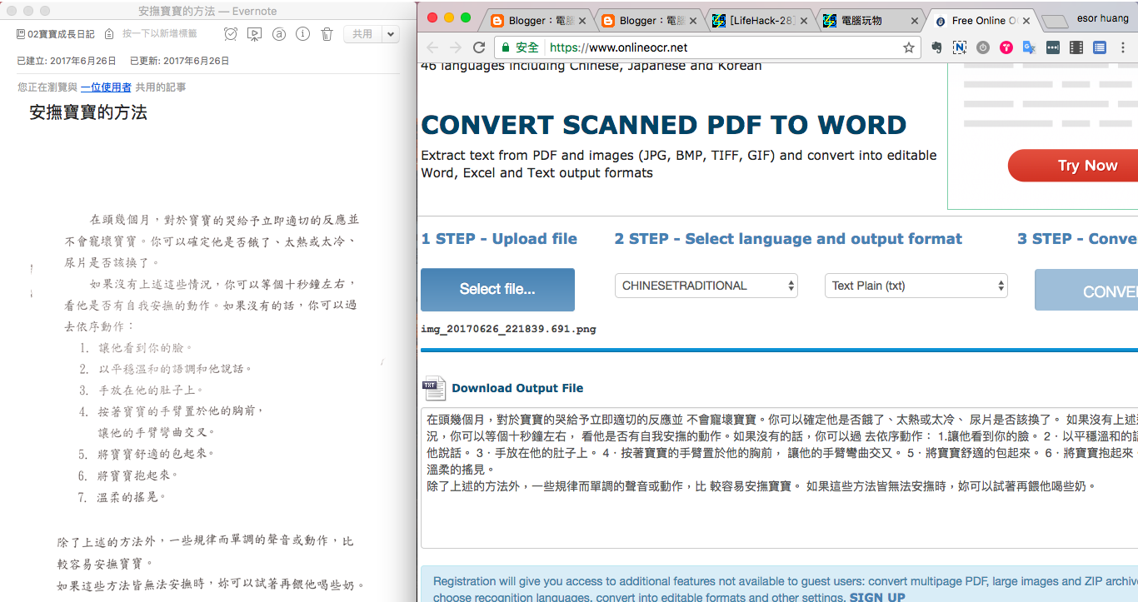Click the Select file... upload button
Image resolution: width=1138 pixels, height=602 pixels.
click(x=497, y=289)
